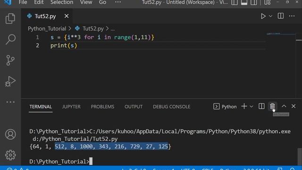Kill terminal with trash icon

tap(272, 106)
